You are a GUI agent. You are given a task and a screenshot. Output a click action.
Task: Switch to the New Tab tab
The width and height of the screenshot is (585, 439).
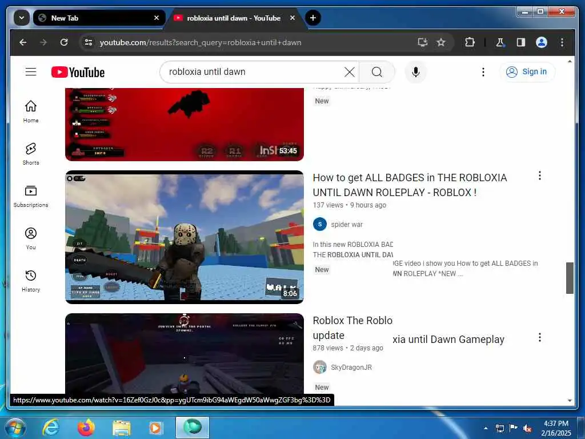[99, 18]
